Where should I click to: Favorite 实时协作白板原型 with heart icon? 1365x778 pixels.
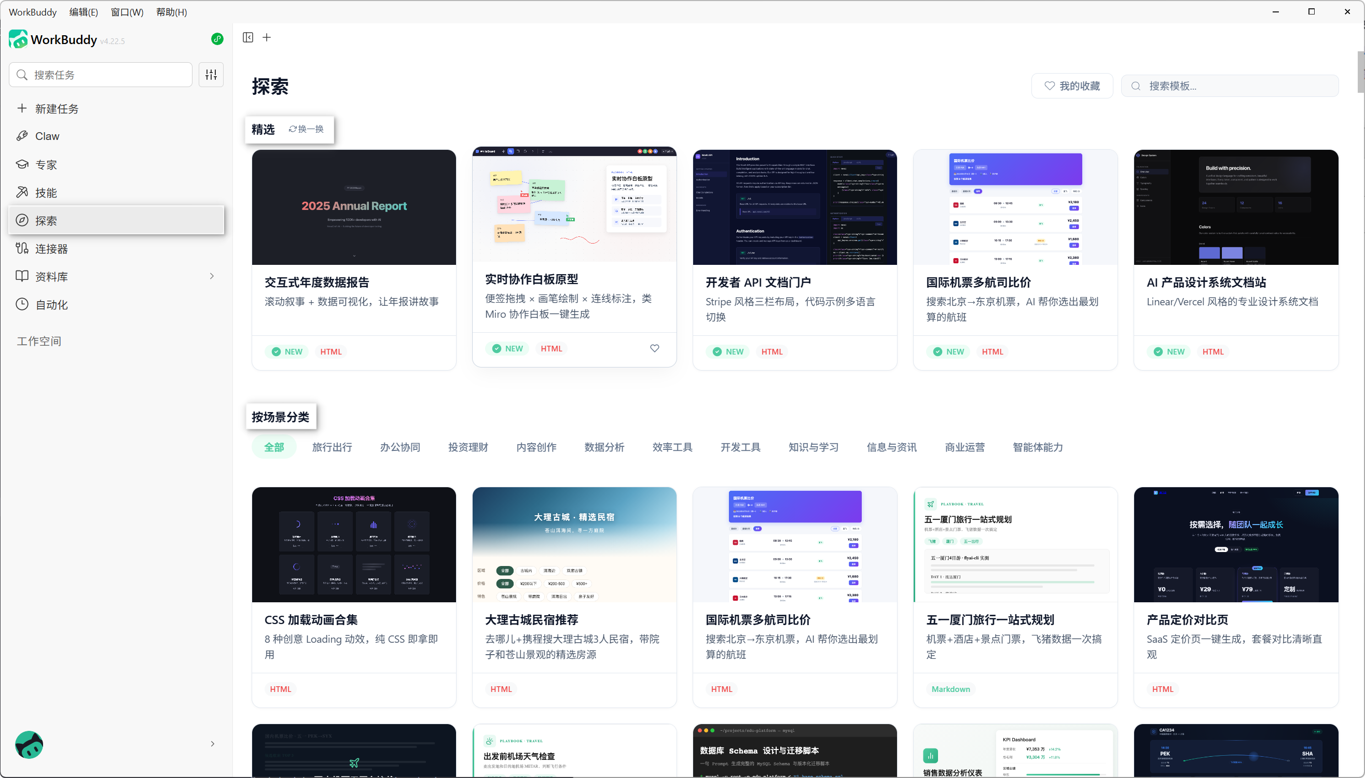click(655, 348)
